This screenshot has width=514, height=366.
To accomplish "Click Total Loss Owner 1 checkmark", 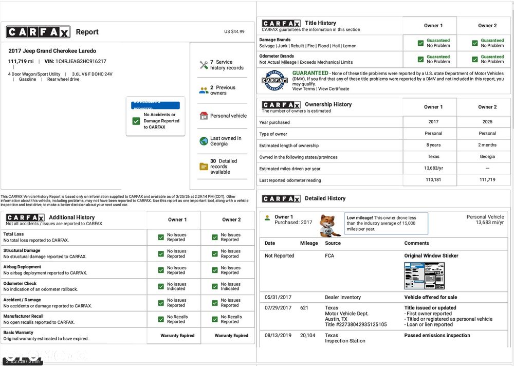I will (161, 237).
